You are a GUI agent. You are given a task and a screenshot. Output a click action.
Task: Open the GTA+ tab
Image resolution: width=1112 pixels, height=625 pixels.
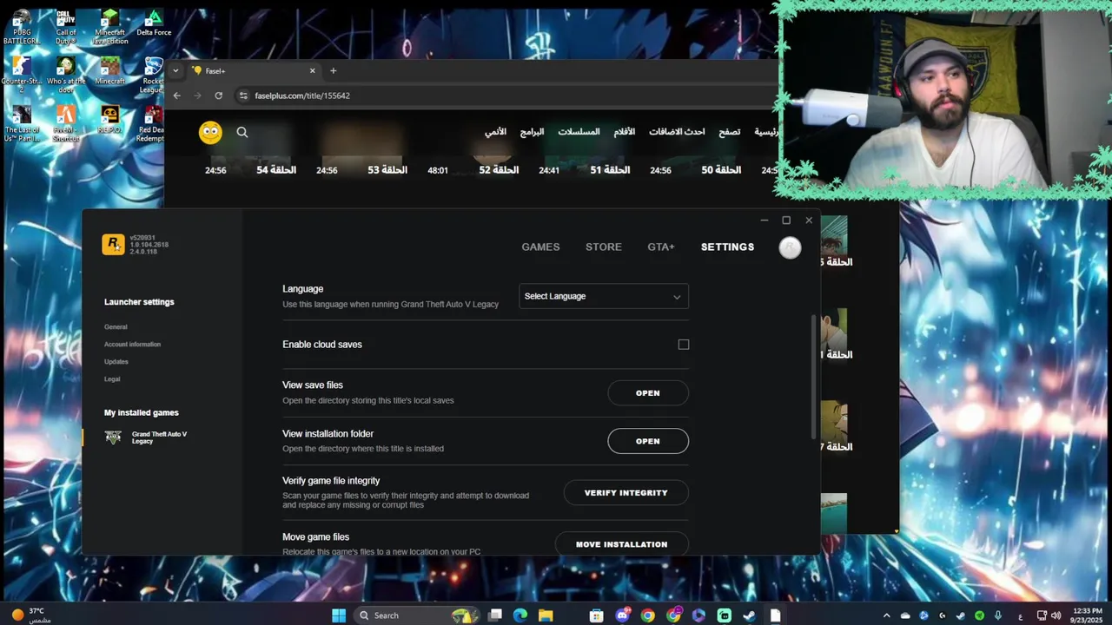661,247
